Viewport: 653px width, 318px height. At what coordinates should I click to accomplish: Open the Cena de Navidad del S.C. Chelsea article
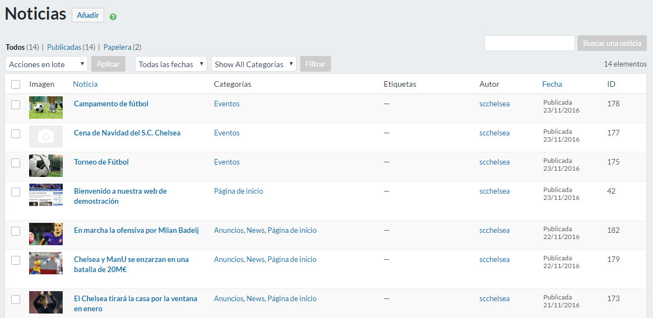127,133
